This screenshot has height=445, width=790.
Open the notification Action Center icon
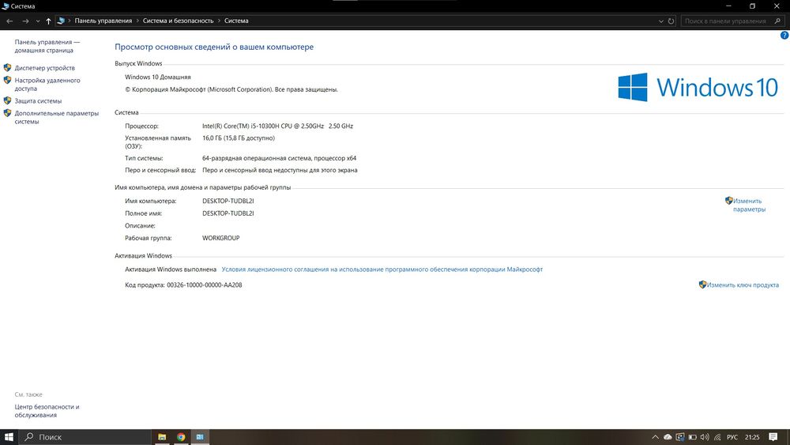pos(773,437)
